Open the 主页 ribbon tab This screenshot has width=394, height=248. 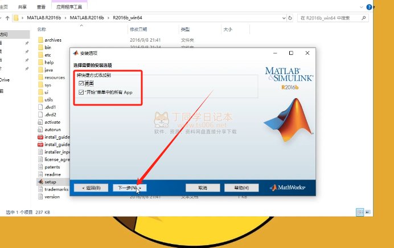click(4, 7)
